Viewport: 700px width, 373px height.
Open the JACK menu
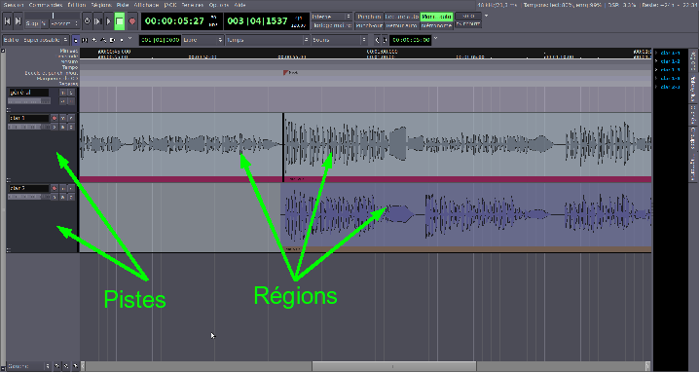[170, 5]
